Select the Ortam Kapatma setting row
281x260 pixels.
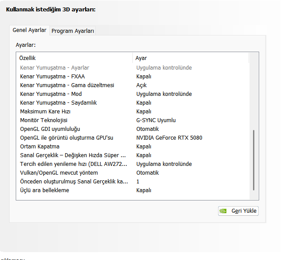tap(40, 146)
